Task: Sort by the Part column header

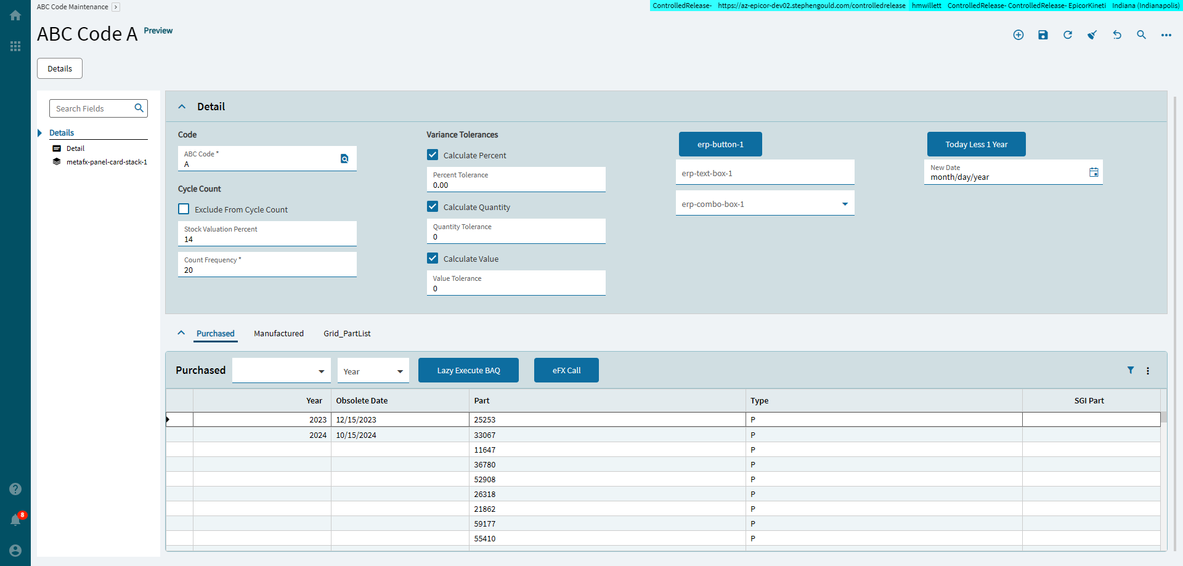Action: tap(607, 400)
